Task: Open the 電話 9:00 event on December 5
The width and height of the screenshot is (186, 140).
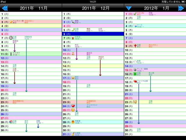Action: coord(90,30)
